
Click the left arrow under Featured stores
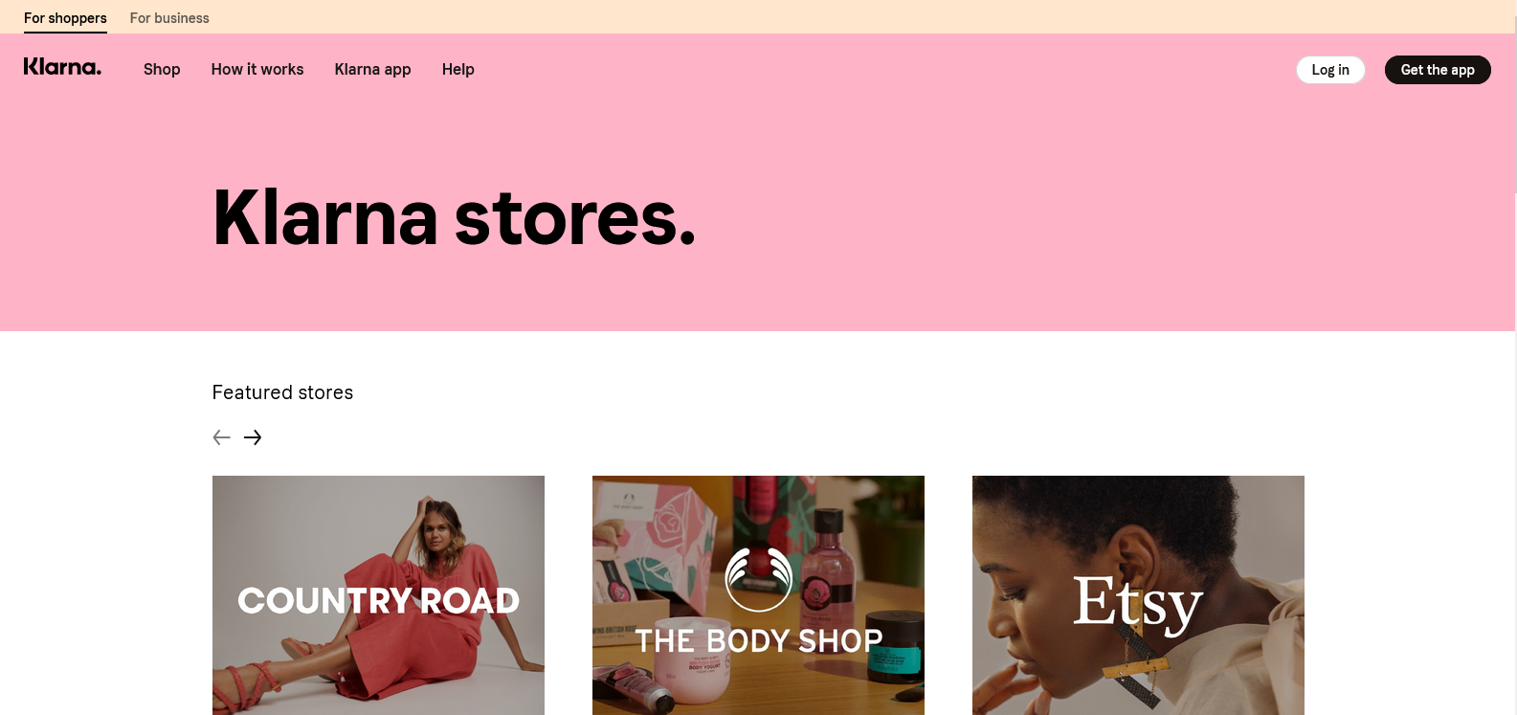221,437
